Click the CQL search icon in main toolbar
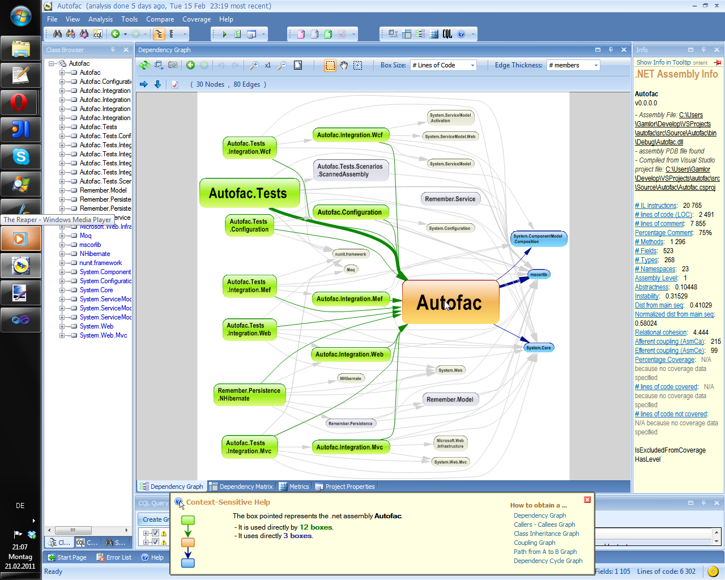The image size is (725, 580). (x=97, y=34)
